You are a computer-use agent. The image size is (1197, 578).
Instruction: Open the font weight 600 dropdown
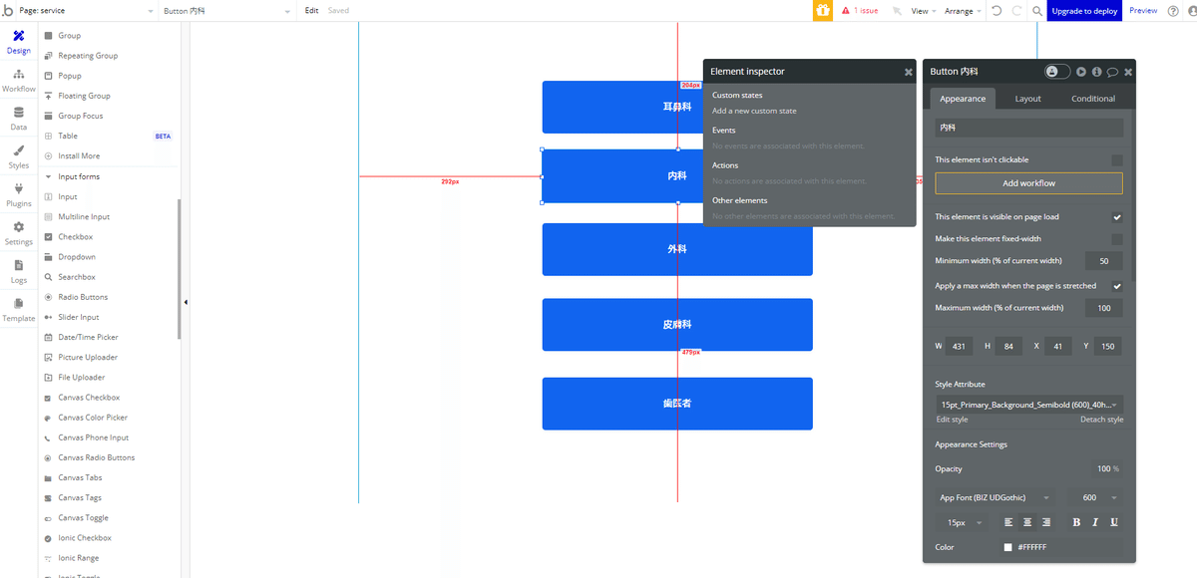1095,497
